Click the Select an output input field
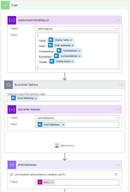This screenshot has height=192, width=130. (65, 98)
